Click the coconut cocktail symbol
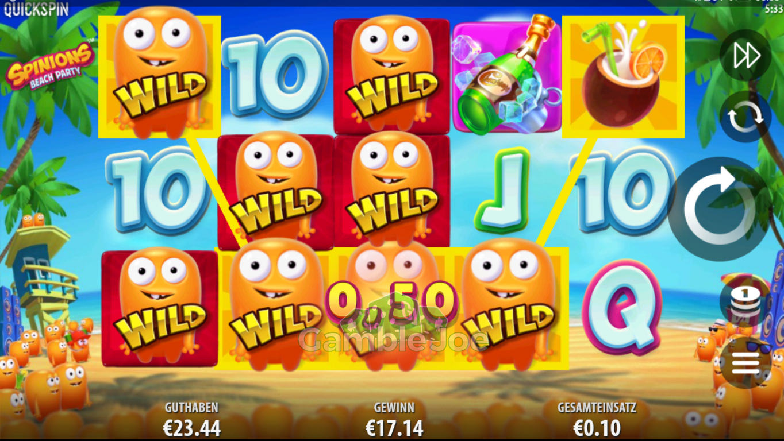The image size is (784, 441). tap(623, 76)
